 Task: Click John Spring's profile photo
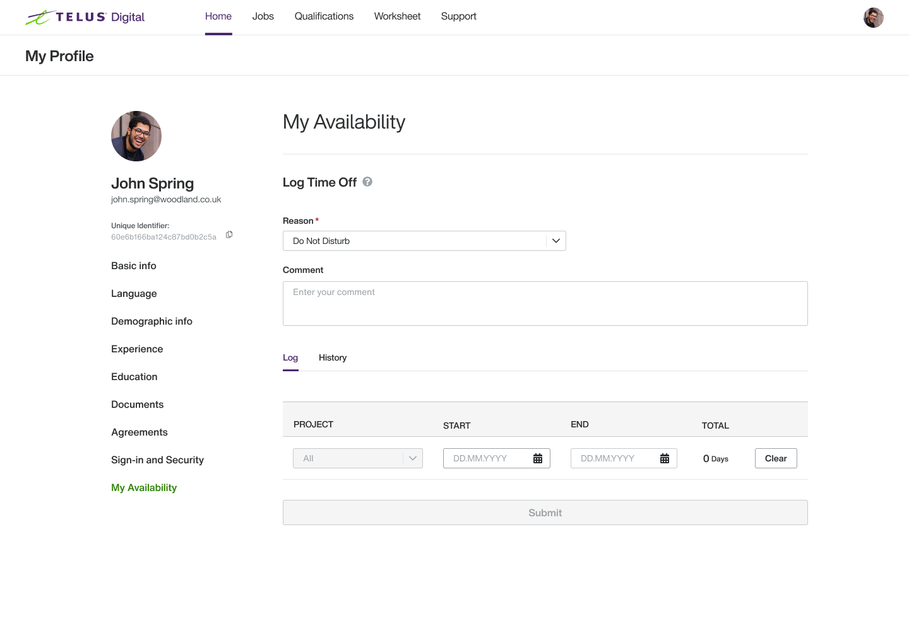[x=136, y=136]
